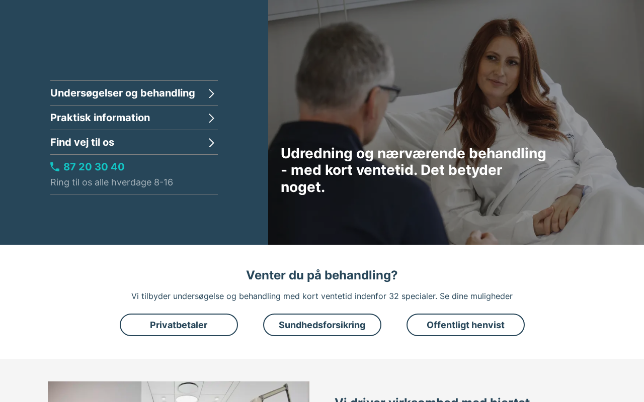644x402 pixels.
Task: Call the number 87 20 30 40
Action: click(x=94, y=167)
